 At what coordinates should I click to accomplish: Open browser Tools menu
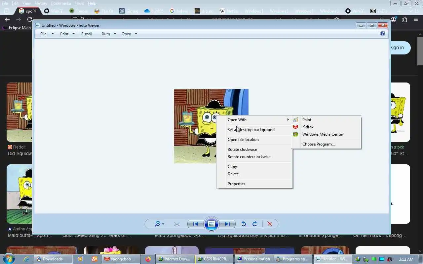tap(79, 3)
